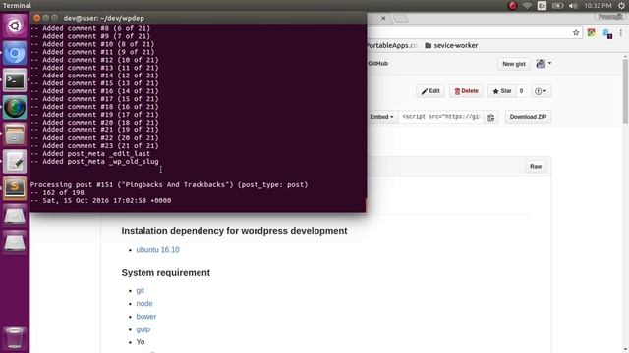Follow the gulp link
This screenshot has height=353, width=629.
143,329
